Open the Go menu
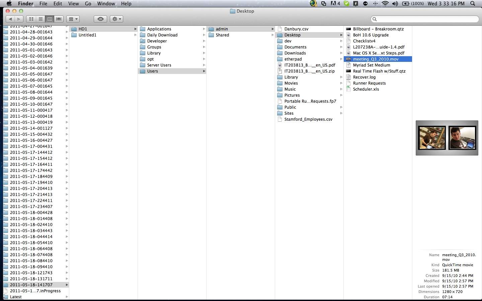 click(x=88, y=4)
